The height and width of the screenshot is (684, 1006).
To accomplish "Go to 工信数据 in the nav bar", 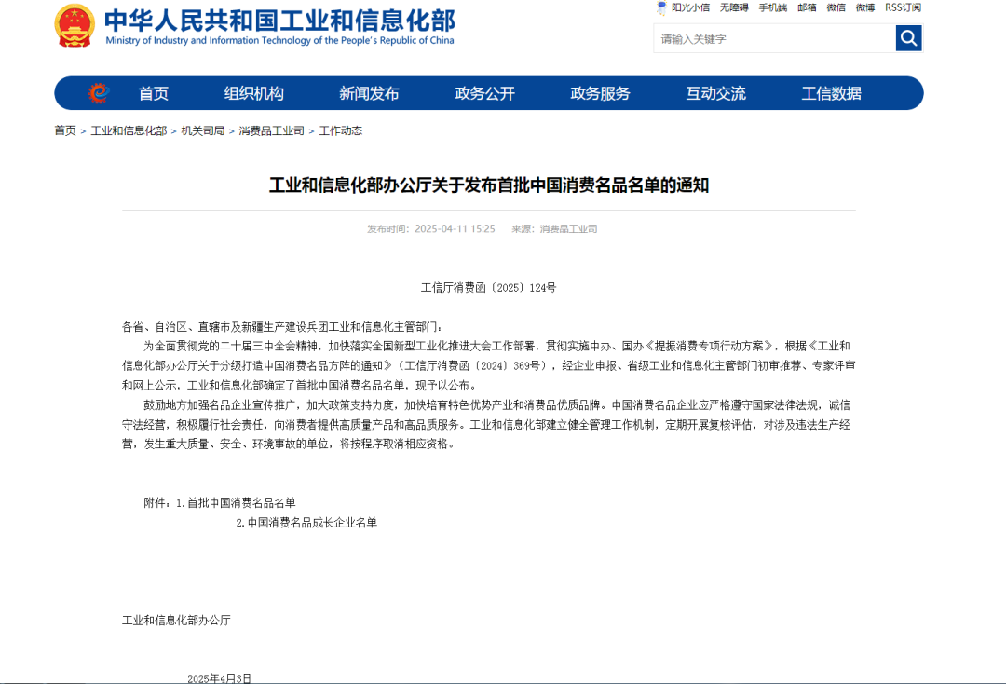I will point(831,93).
